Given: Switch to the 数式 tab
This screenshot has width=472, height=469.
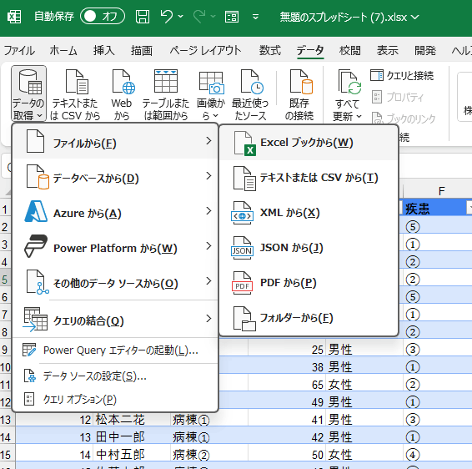Looking at the screenshot, I should coord(270,50).
